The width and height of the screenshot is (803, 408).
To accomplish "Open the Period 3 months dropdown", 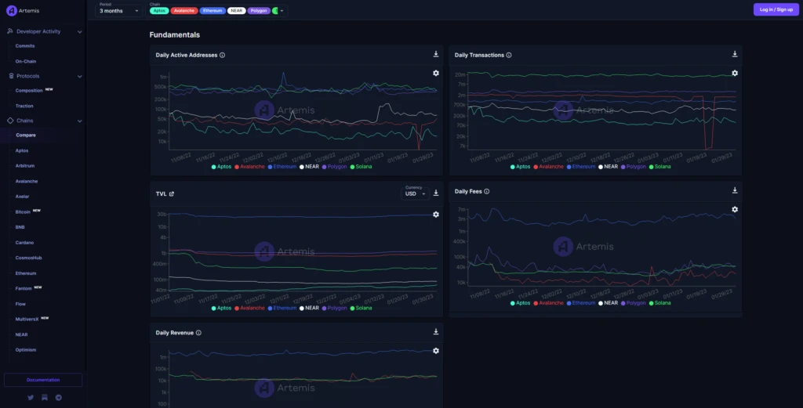I will (119, 9).
